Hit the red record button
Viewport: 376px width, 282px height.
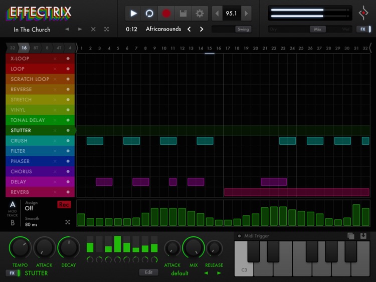point(166,14)
